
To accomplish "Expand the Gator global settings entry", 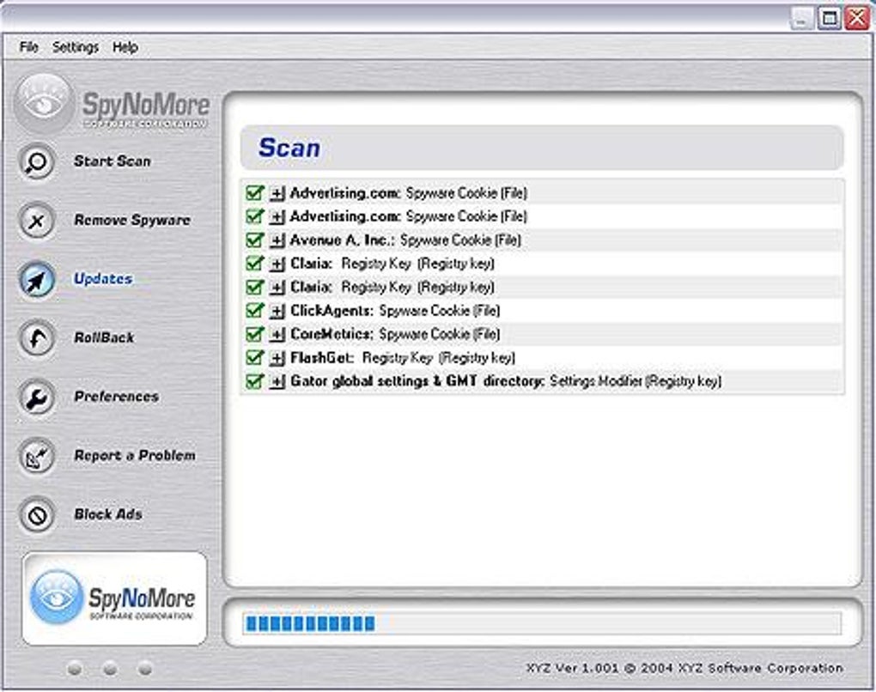I will click(277, 381).
